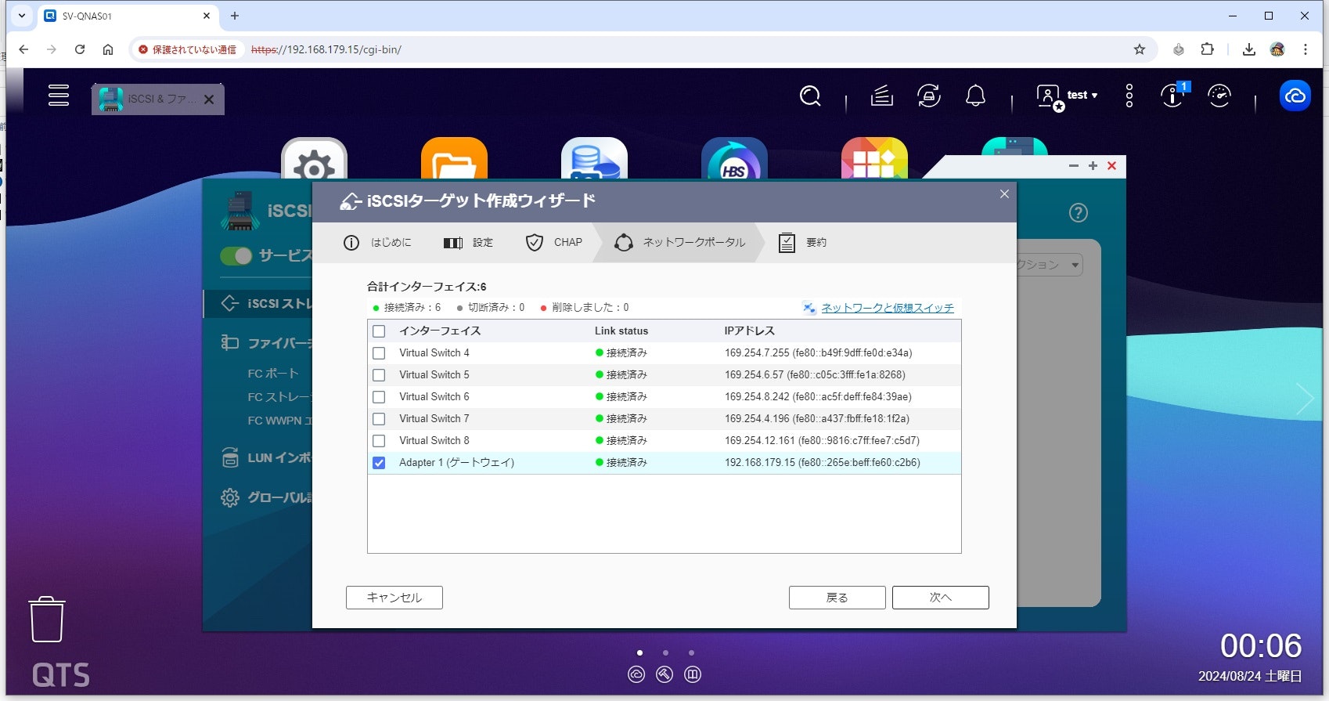
Task: Open the browser tab search dropdown arrow
Action: pos(22,16)
